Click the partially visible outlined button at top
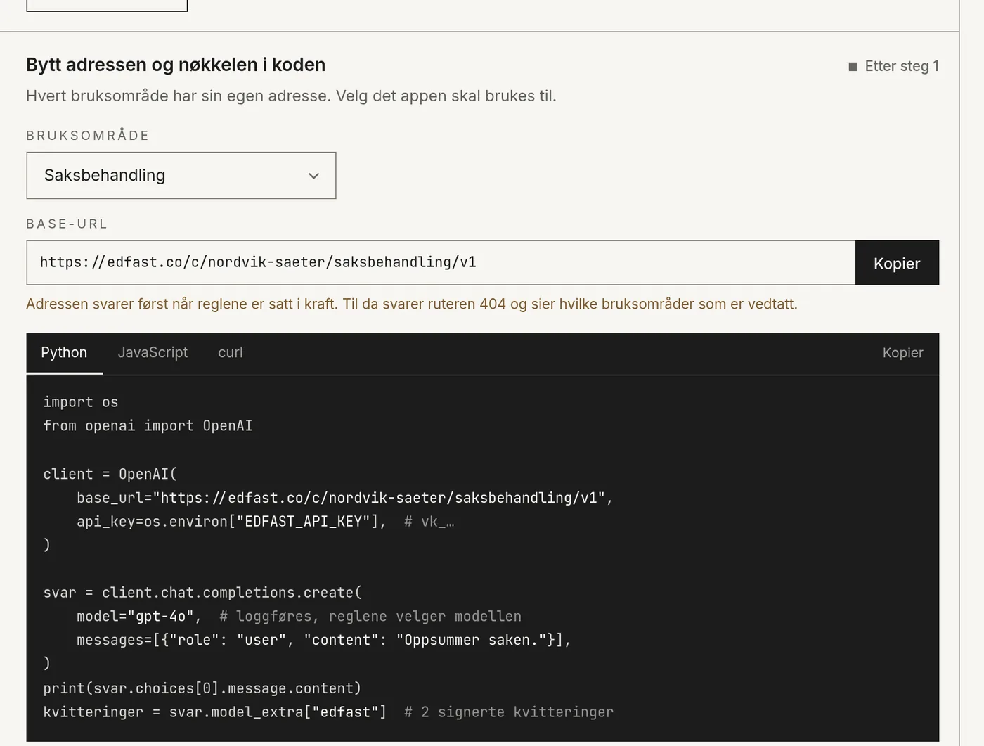This screenshot has height=746, width=984. click(x=107, y=5)
